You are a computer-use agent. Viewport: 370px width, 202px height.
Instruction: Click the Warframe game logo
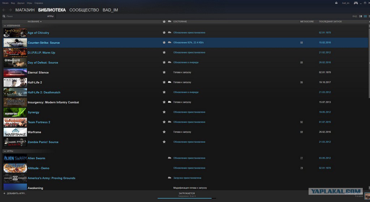15,132
